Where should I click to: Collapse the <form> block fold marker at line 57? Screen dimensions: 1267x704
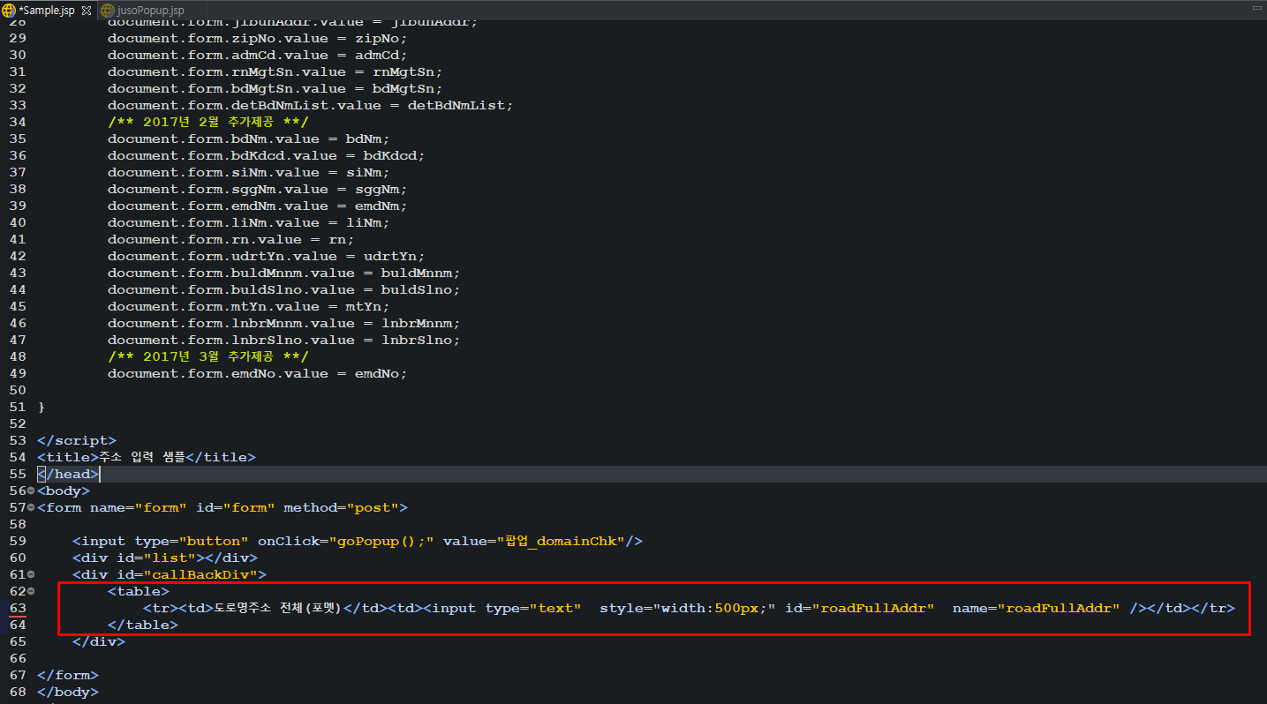(x=31, y=507)
